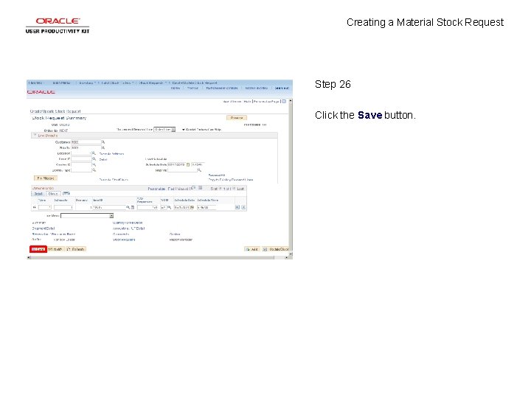
Task: Open Stock Requests breadcrumb menu
Action: 151,83
